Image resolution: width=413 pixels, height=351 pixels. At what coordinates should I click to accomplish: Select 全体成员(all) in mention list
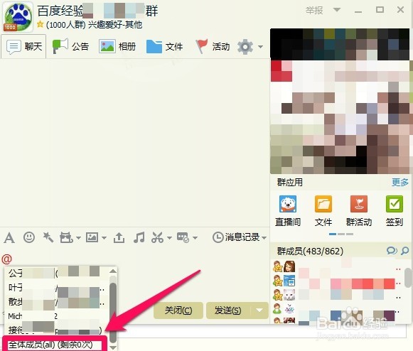coord(55,345)
